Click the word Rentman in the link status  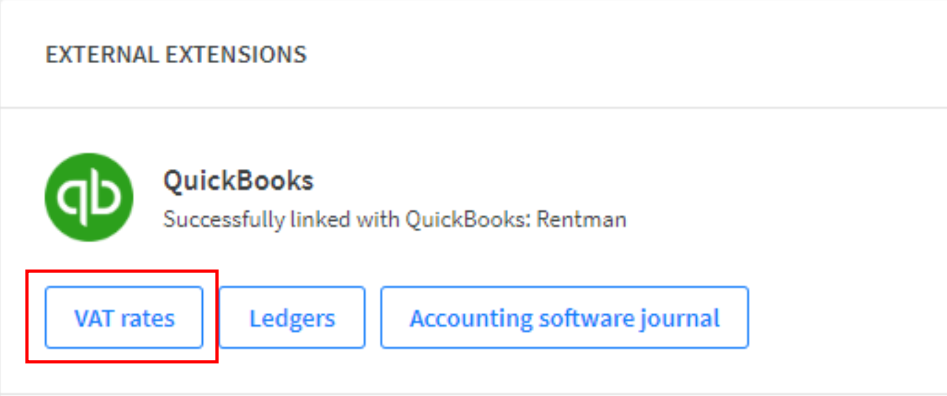(581, 220)
